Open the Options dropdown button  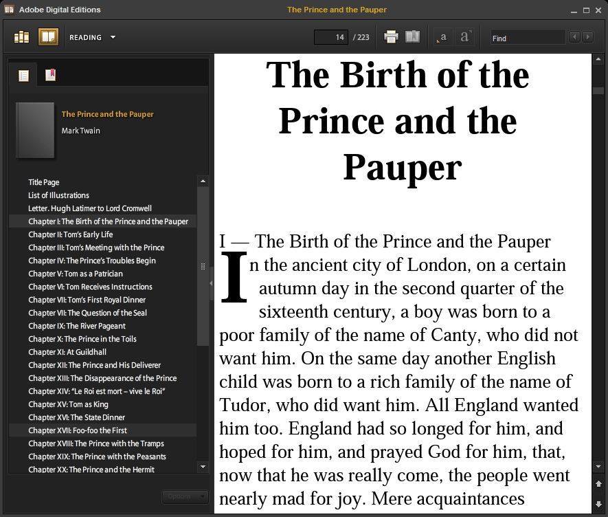click(x=185, y=496)
